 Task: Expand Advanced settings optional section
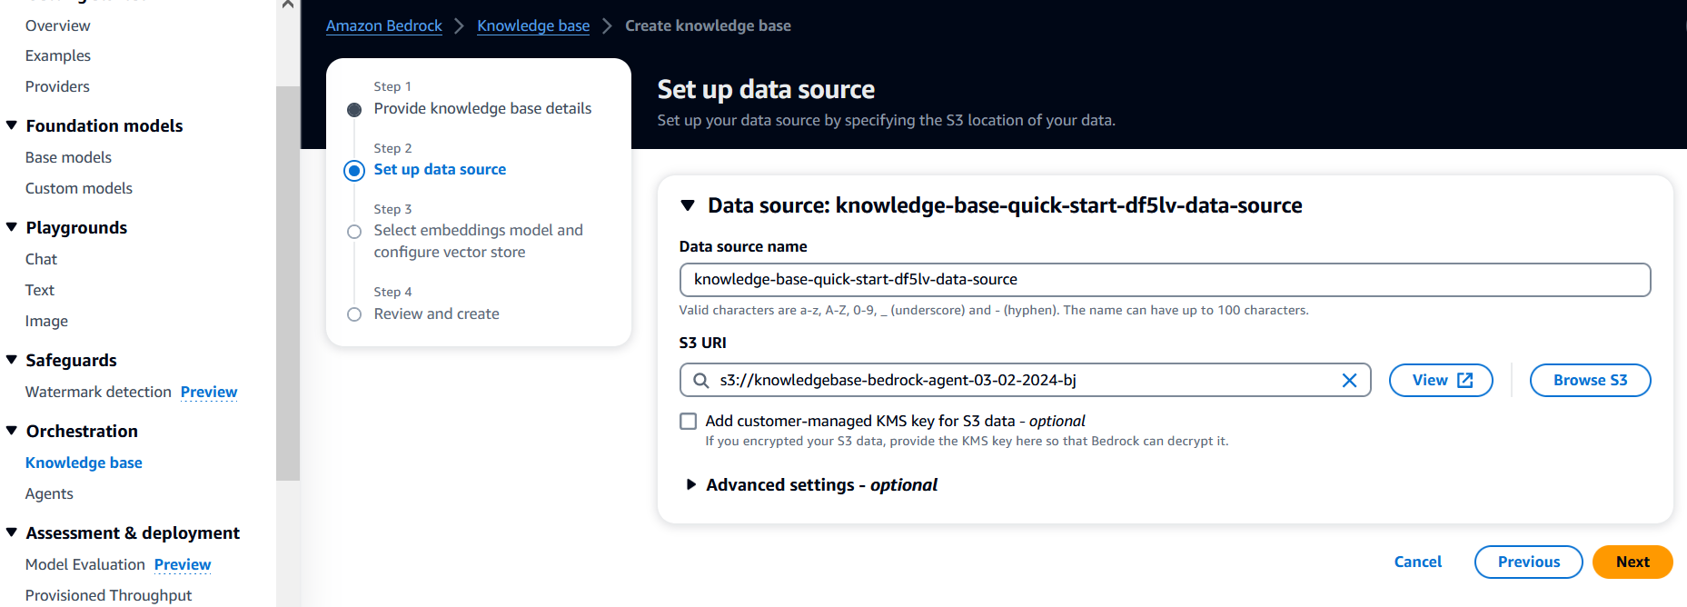pyautogui.click(x=691, y=485)
